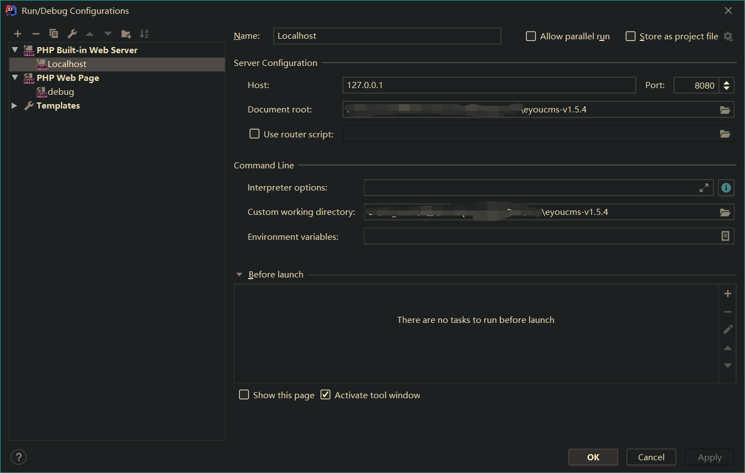
Task: Click the Apply button
Action: [x=710, y=457]
